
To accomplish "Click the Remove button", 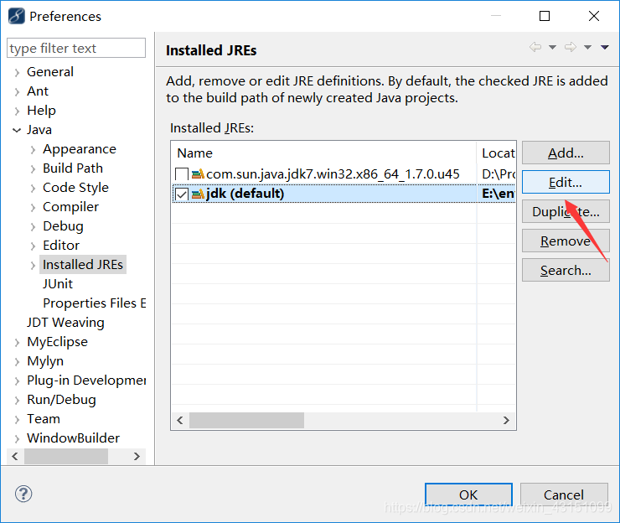I will [x=566, y=241].
